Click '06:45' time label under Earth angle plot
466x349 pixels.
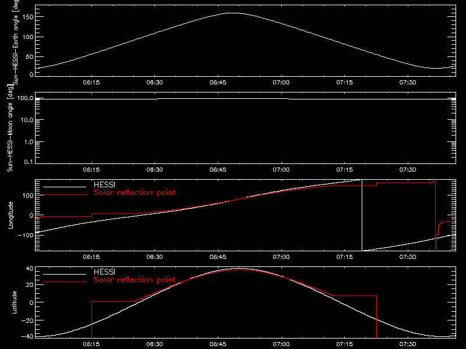click(218, 82)
